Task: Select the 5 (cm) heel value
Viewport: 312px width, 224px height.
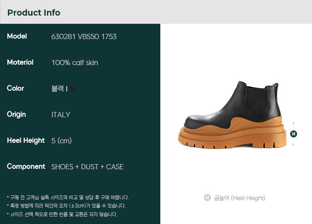Action: coord(62,141)
